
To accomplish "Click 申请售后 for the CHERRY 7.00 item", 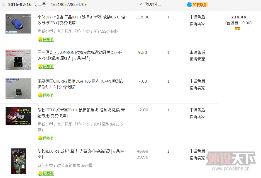I will coord(197,81).
